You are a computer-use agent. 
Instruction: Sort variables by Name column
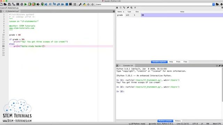(121, 12)
